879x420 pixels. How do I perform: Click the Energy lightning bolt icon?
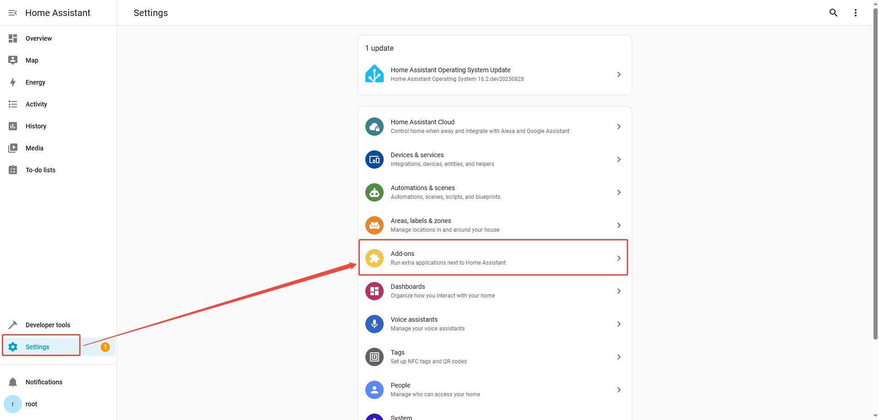coord(13,82)
